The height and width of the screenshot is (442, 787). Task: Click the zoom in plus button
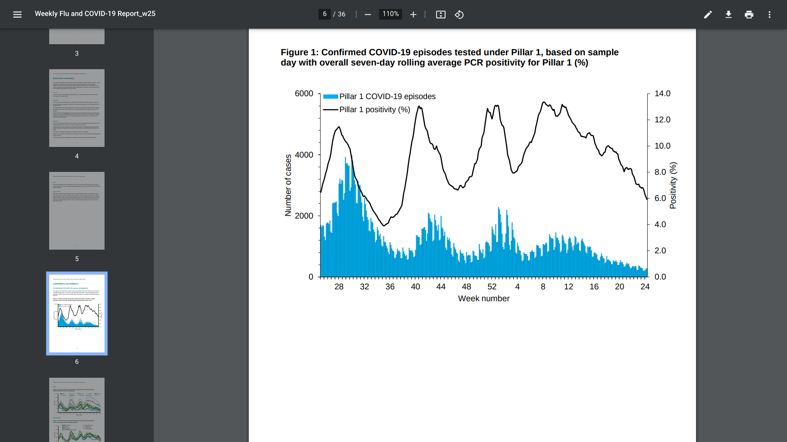click(x=413, y=15)
